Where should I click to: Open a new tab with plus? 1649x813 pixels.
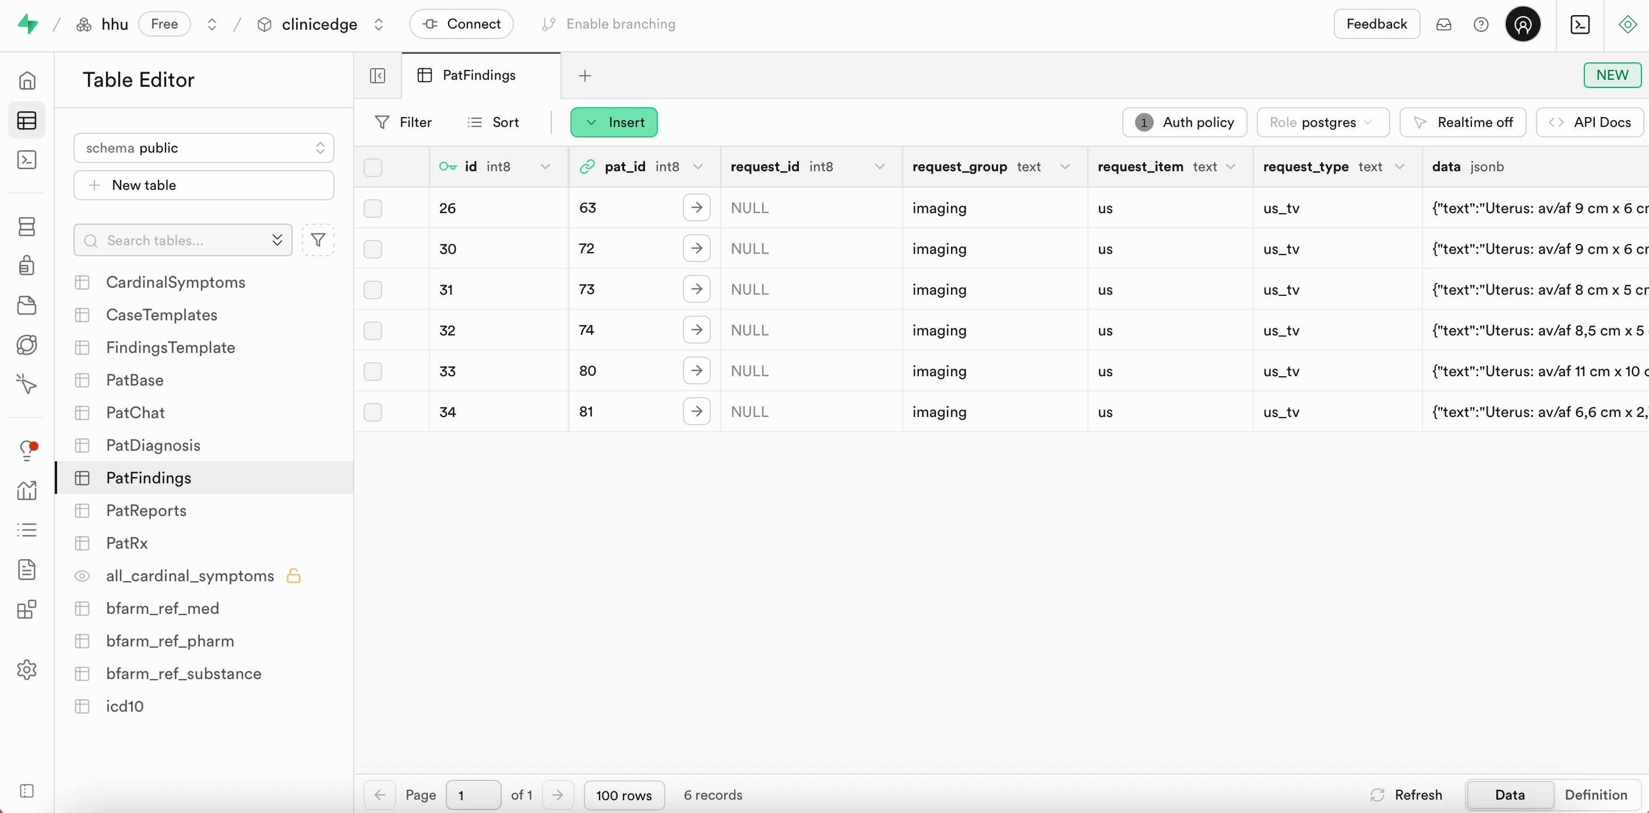pyautogui.click(x=584, y=76)
